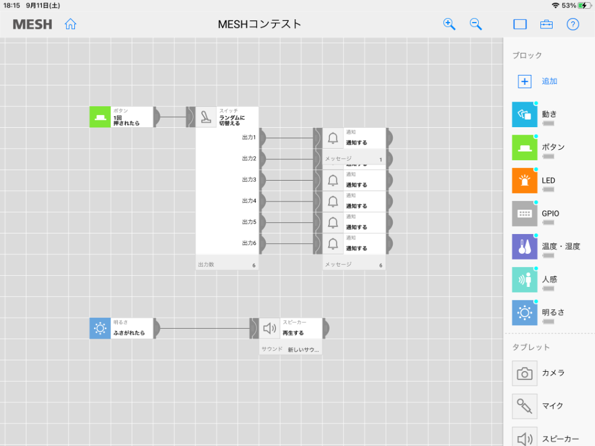Check the Wi-Fi status icon
This screenshot has height=446, width=595.
point(555,5)
